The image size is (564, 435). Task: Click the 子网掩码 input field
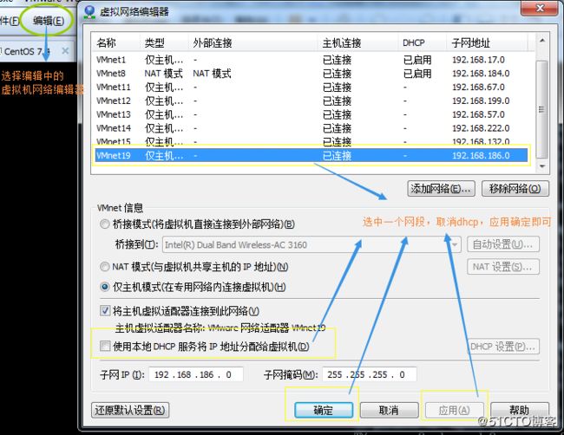click(370, 374)
